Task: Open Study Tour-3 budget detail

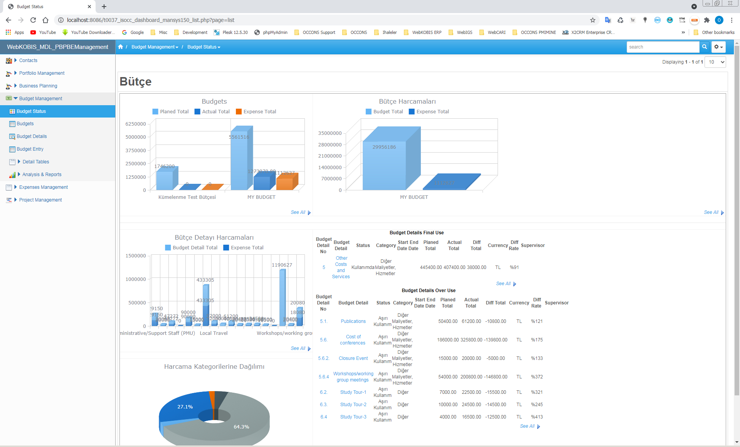Action: pyautogui.click(x=353, y=417)
